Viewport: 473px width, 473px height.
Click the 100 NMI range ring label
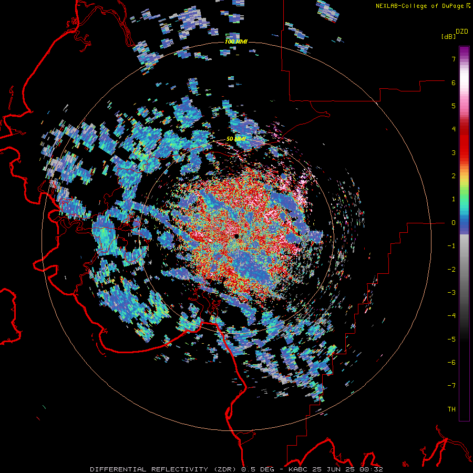pos(236,42)
